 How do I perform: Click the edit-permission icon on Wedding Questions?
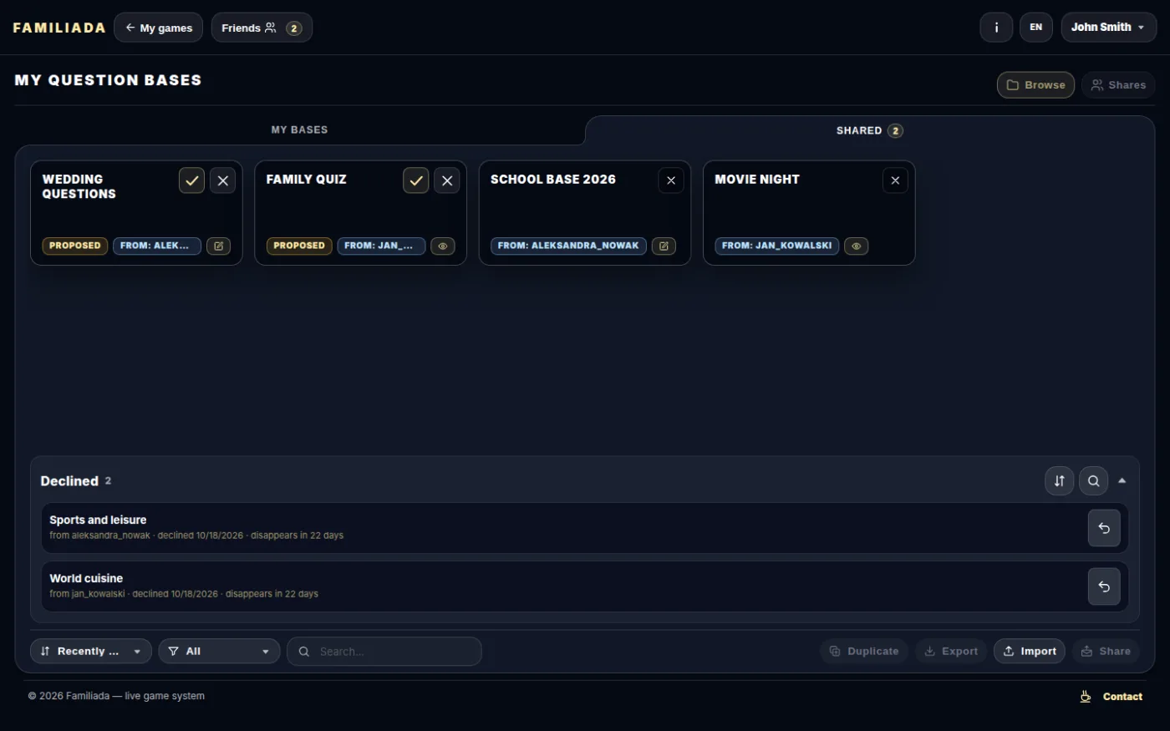[x=218, y=246]
